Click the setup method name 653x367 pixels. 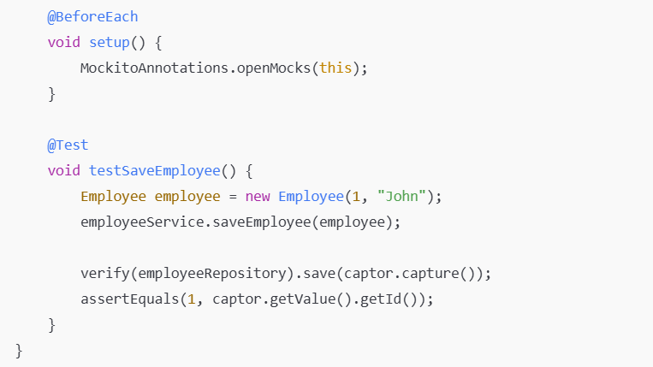tap(110, 43)
